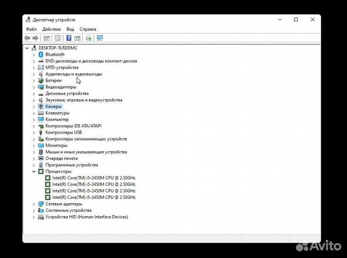This screenshot has width=347, height=258.
Task: Click the Батареи battery icon
Action: pyautogui.click(x=41, y=81)
